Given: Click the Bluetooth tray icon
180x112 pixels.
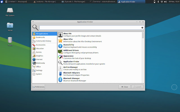Looking at the screenshot, I should tap(158, 2).
